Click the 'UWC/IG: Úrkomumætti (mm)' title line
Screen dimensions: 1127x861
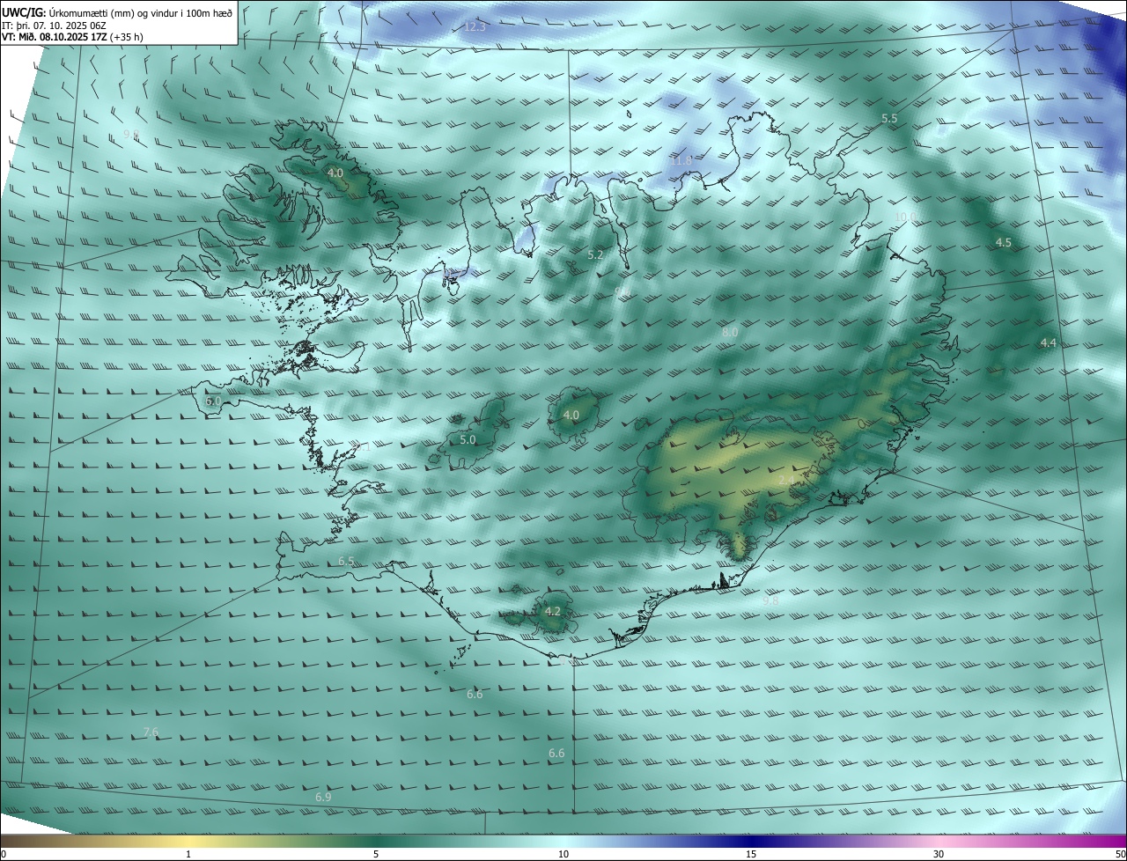pyautogui.click(x=117, y=11)
